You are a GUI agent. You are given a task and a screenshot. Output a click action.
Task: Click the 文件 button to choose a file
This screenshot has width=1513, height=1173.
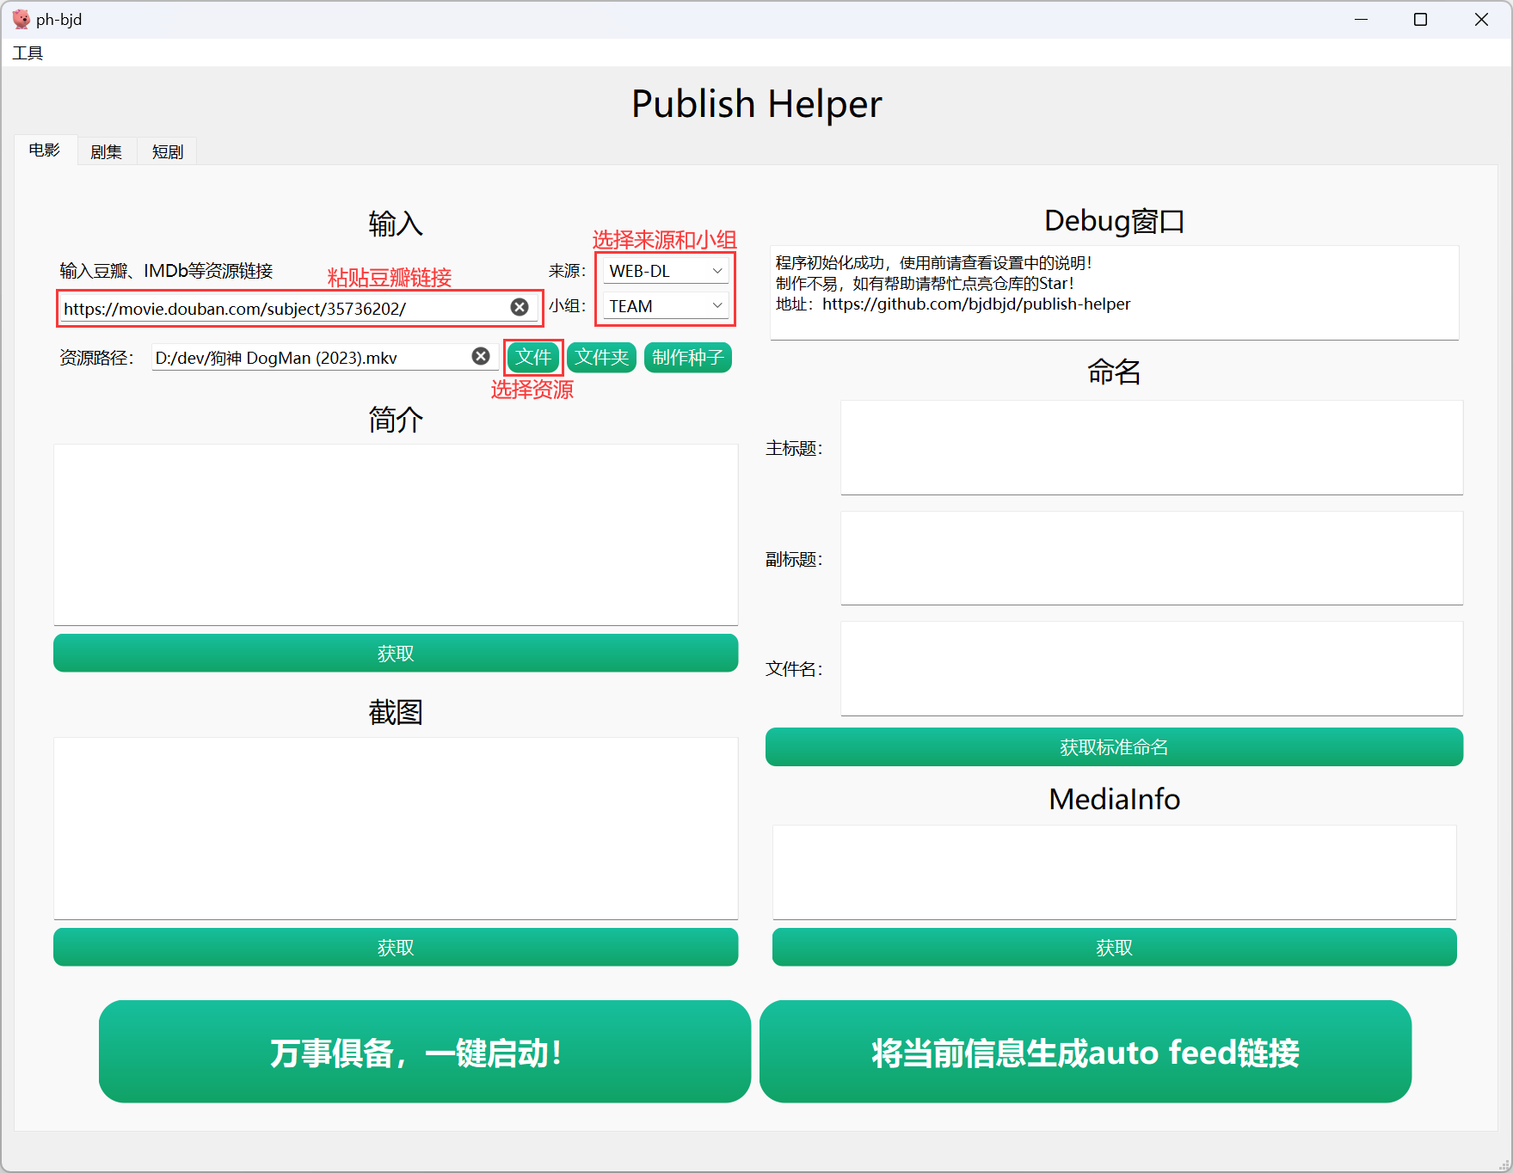tap(533, 357)
